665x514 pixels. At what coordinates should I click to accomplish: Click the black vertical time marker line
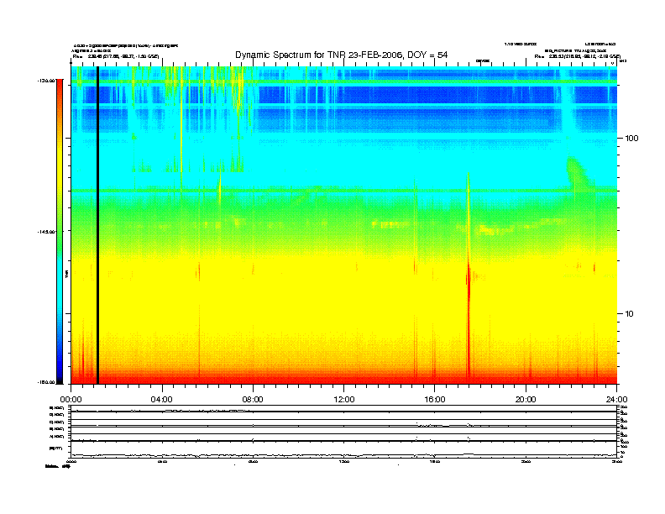[x=97, y=225]
